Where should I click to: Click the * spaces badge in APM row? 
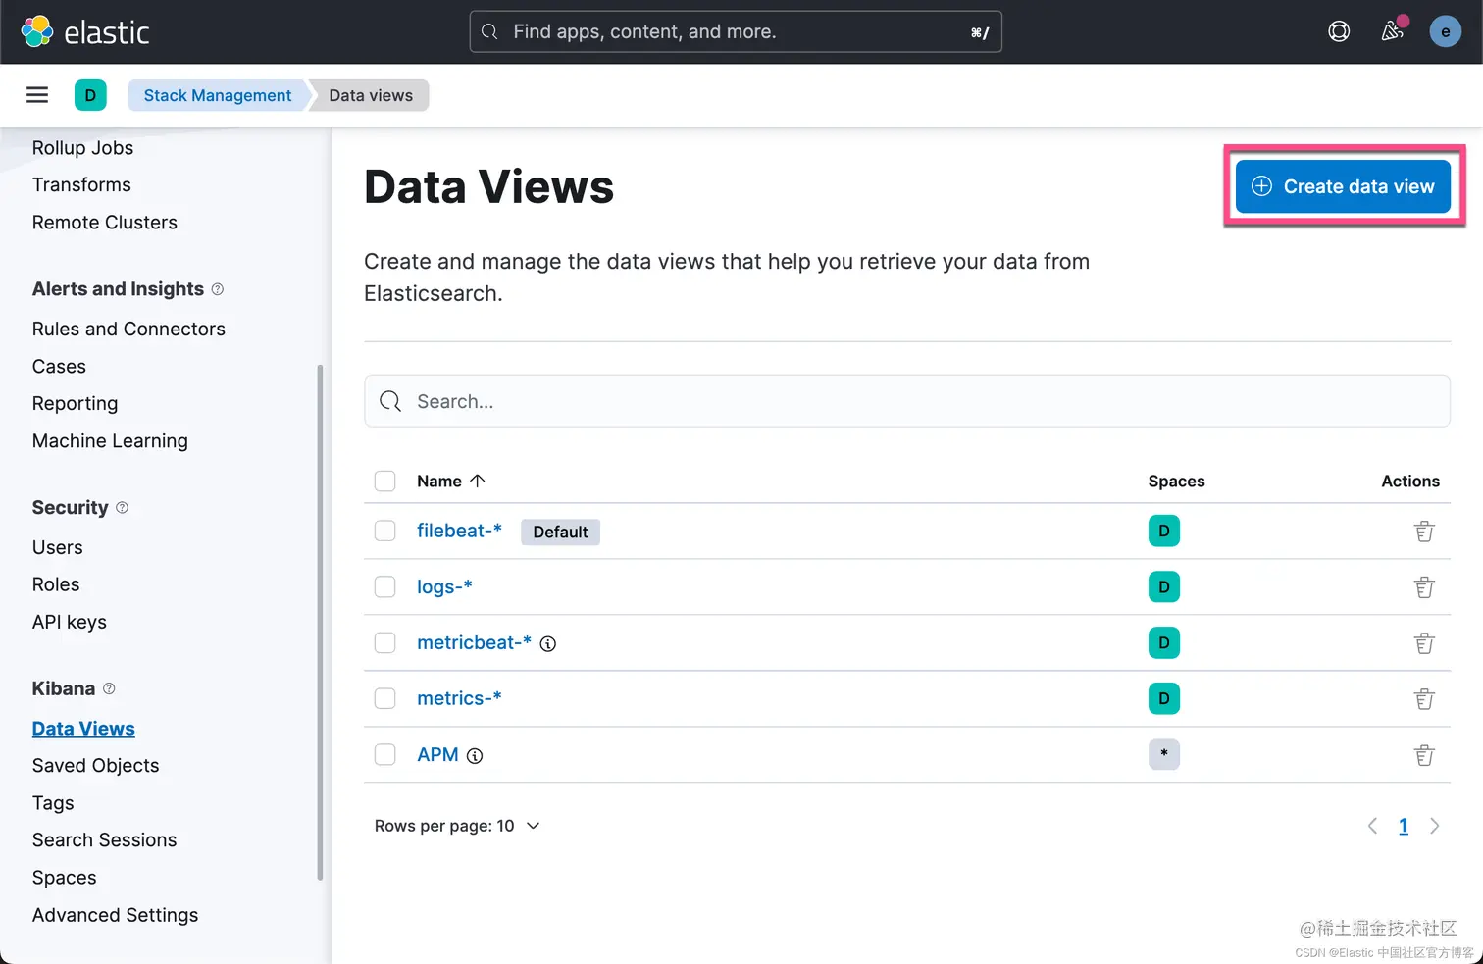(1164, 754)
